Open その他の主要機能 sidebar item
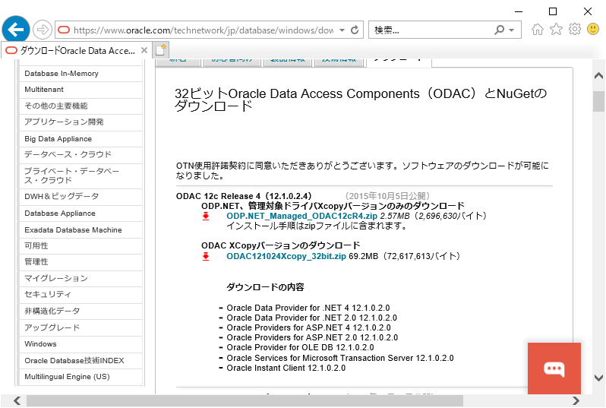The width and height of the screenshot is (606, 408). pos(80,106)
